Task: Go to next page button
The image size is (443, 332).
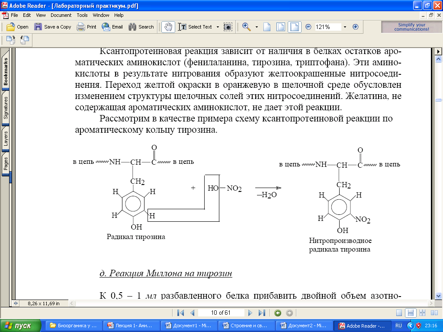Action: tap(250, 313)
